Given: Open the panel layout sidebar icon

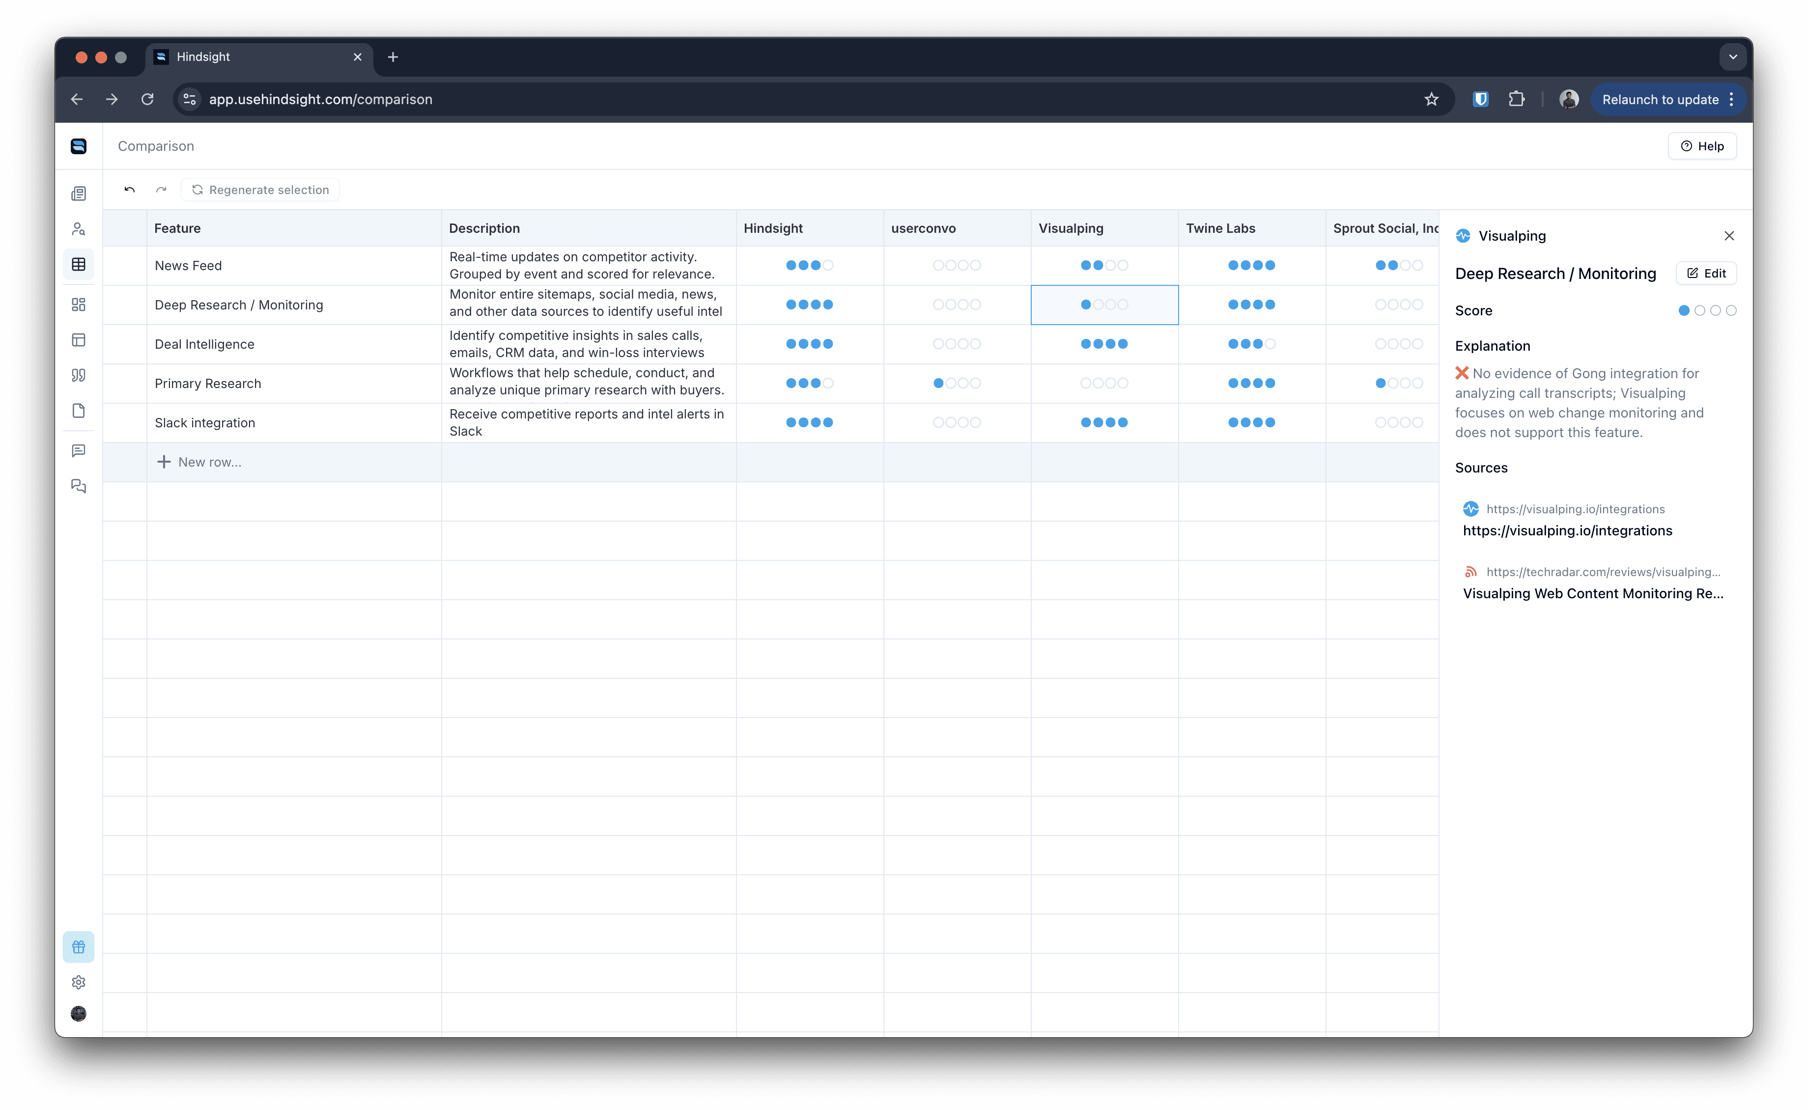Looking at the screenshot, I should [x=79, y=340].
